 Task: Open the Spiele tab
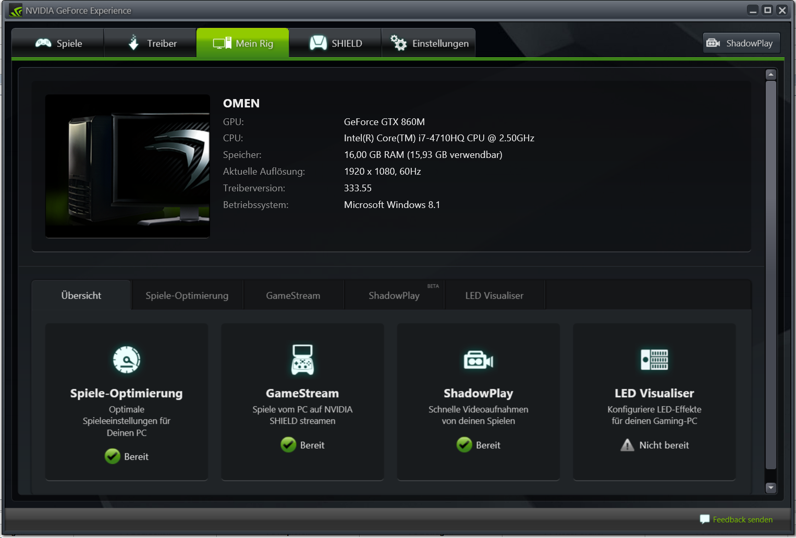[58, 43]
